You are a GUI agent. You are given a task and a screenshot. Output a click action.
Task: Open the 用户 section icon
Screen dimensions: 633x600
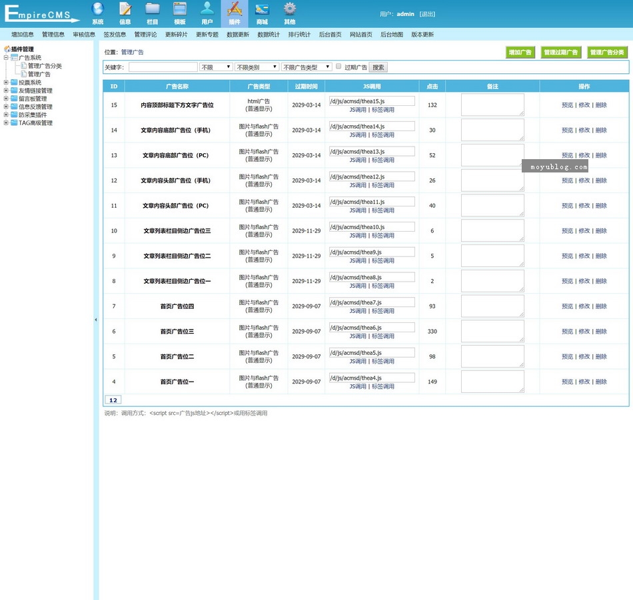coord(207,9)
